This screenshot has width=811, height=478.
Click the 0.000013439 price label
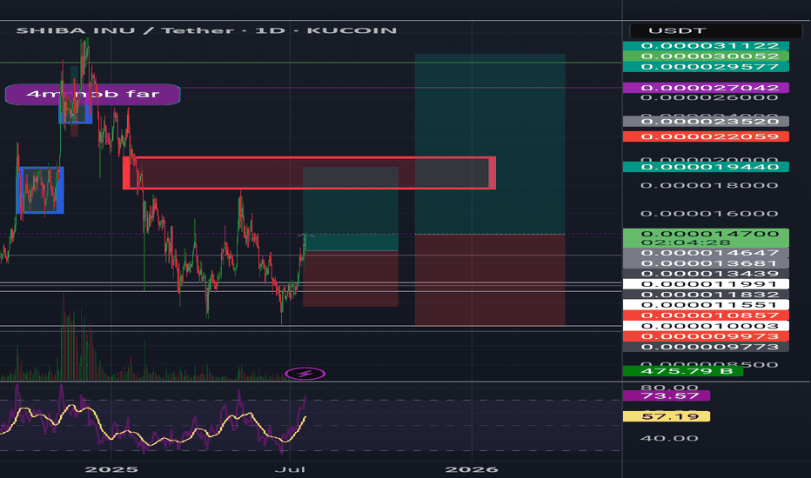[x=706, y=274]
